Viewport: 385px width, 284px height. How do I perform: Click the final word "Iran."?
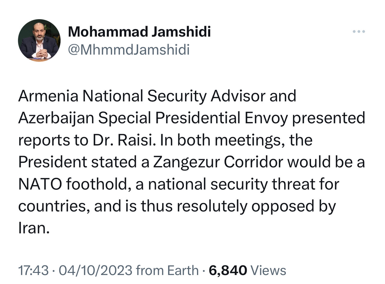(33, 229)
